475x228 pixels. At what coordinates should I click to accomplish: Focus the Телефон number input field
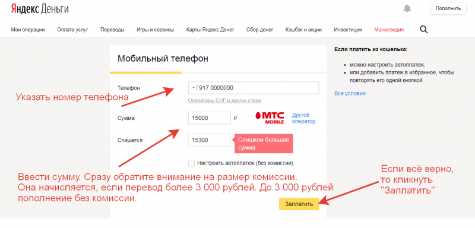click(254, 88)
